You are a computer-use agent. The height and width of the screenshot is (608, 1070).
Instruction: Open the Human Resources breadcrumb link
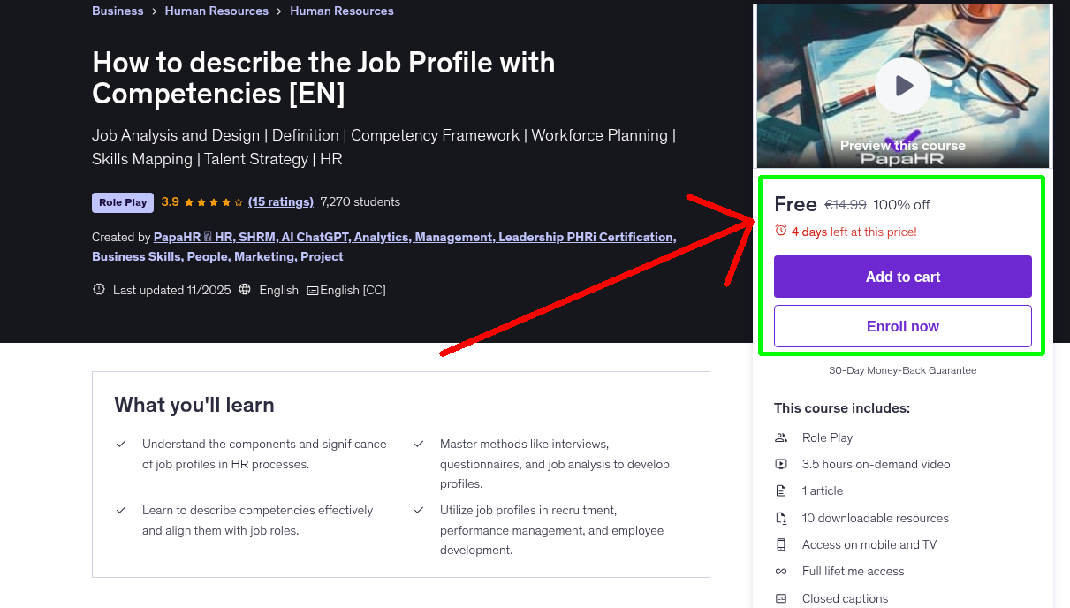pyautogui.click(x=216, y=11)
